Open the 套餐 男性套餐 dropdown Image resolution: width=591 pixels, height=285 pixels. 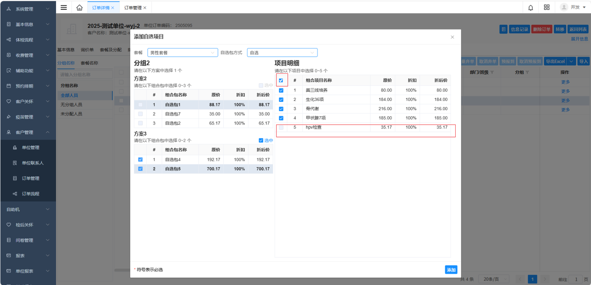182,53
